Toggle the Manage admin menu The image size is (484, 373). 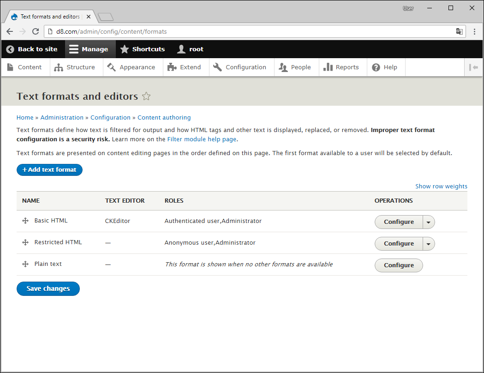coord(89,49)
